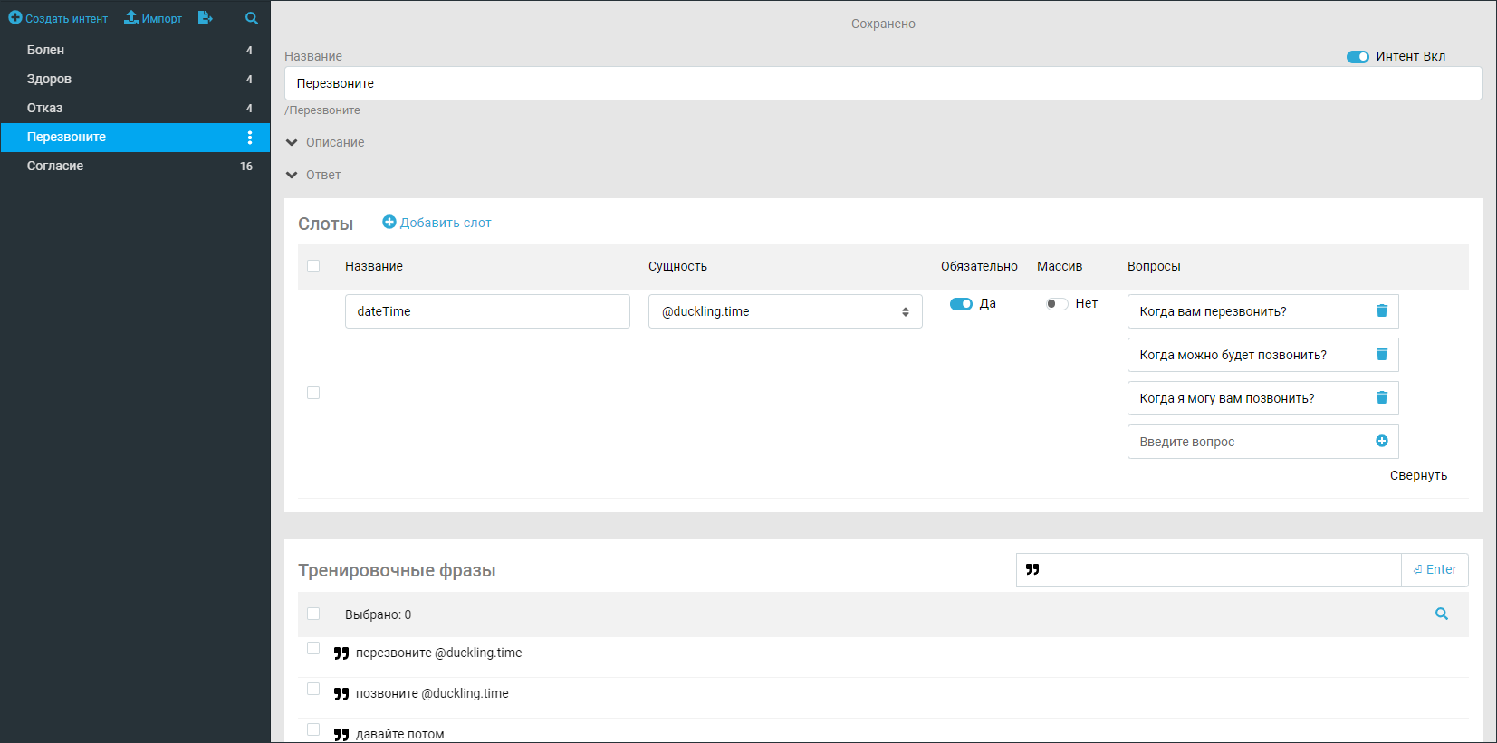This screenshot has height=743, width=1497.
Task: Open the three-dot menu for Перезвоните
Action: (250, 137)
